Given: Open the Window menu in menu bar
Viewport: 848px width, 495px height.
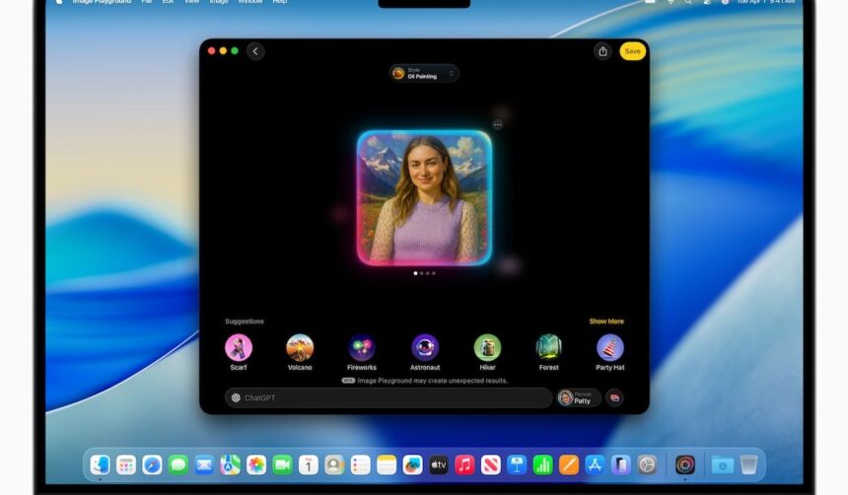Looking at the screenshot, I should (249, 2).
